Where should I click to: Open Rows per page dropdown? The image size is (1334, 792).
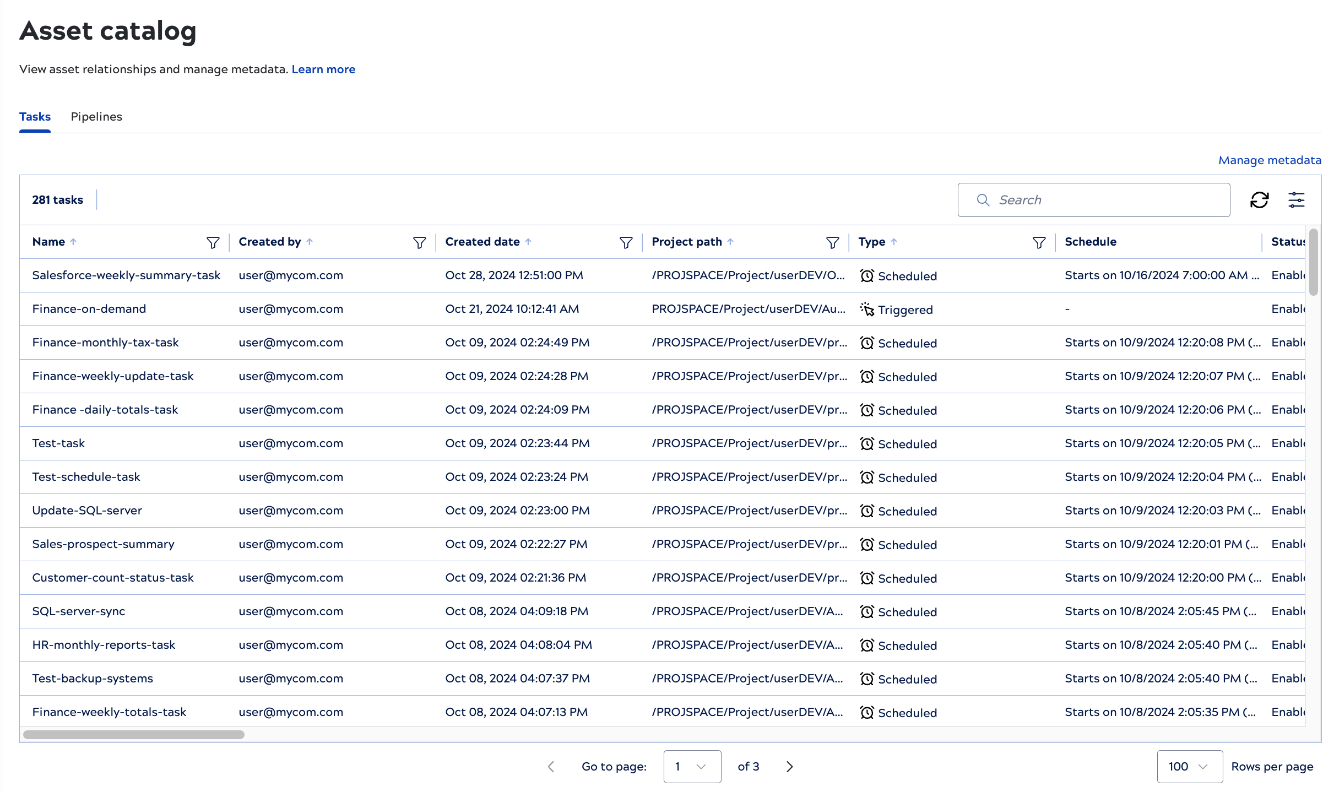[x=1190, y=767]
